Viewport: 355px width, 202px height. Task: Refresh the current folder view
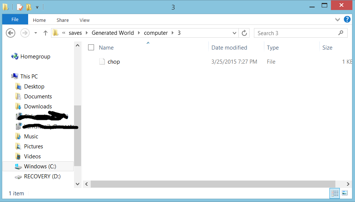coord(244,33)
